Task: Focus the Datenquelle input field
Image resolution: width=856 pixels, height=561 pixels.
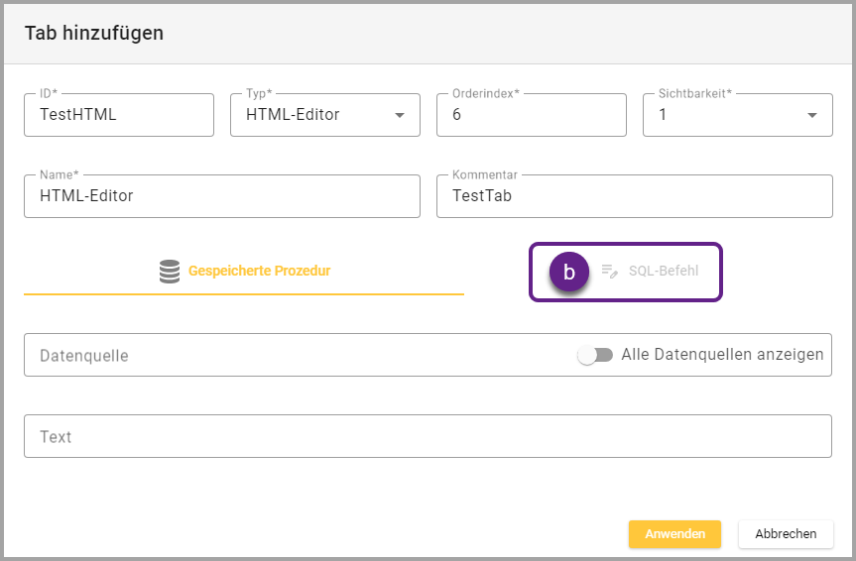Action: coord(298,355)
